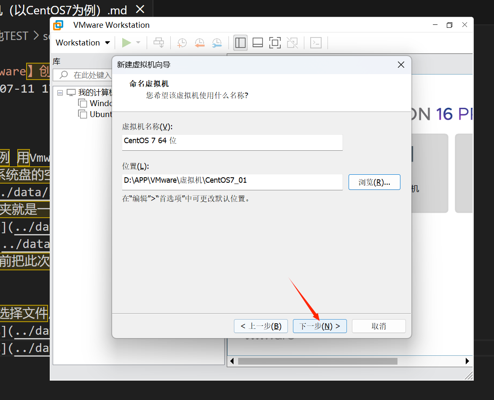The image size is (494, 400).
Task: Click the 上一步(B) back button
Action: tap(261, 326)
